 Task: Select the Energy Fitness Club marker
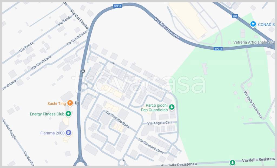pyautogui.click(x=68, y=114)
